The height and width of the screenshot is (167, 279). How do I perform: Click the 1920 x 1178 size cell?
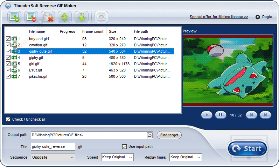tap(119, 64)
